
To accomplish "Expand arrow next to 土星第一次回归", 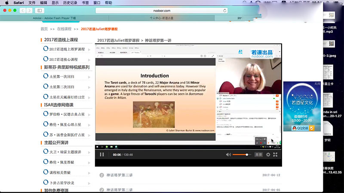I will tap(89, 77).
